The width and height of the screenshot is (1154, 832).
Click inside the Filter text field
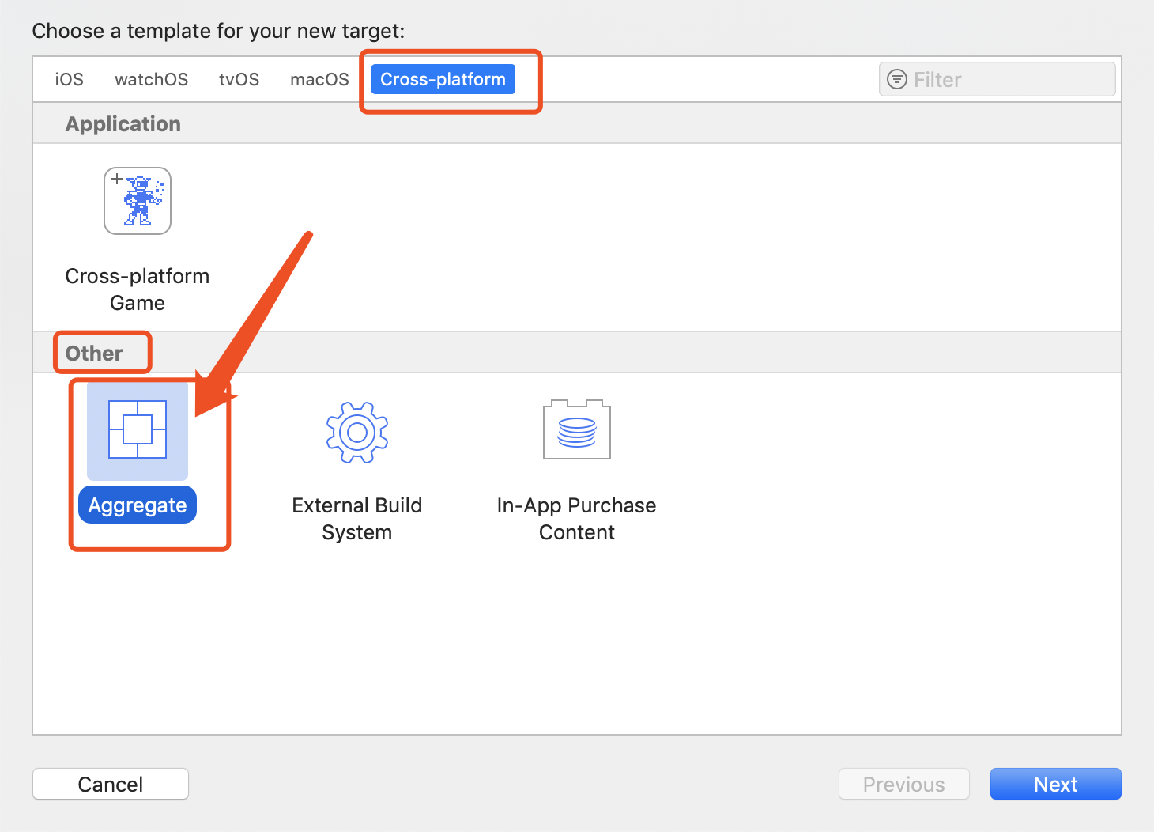[997, 79]
